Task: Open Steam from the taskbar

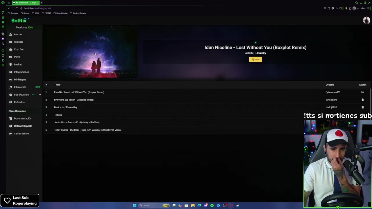Action: pos(237,206)
